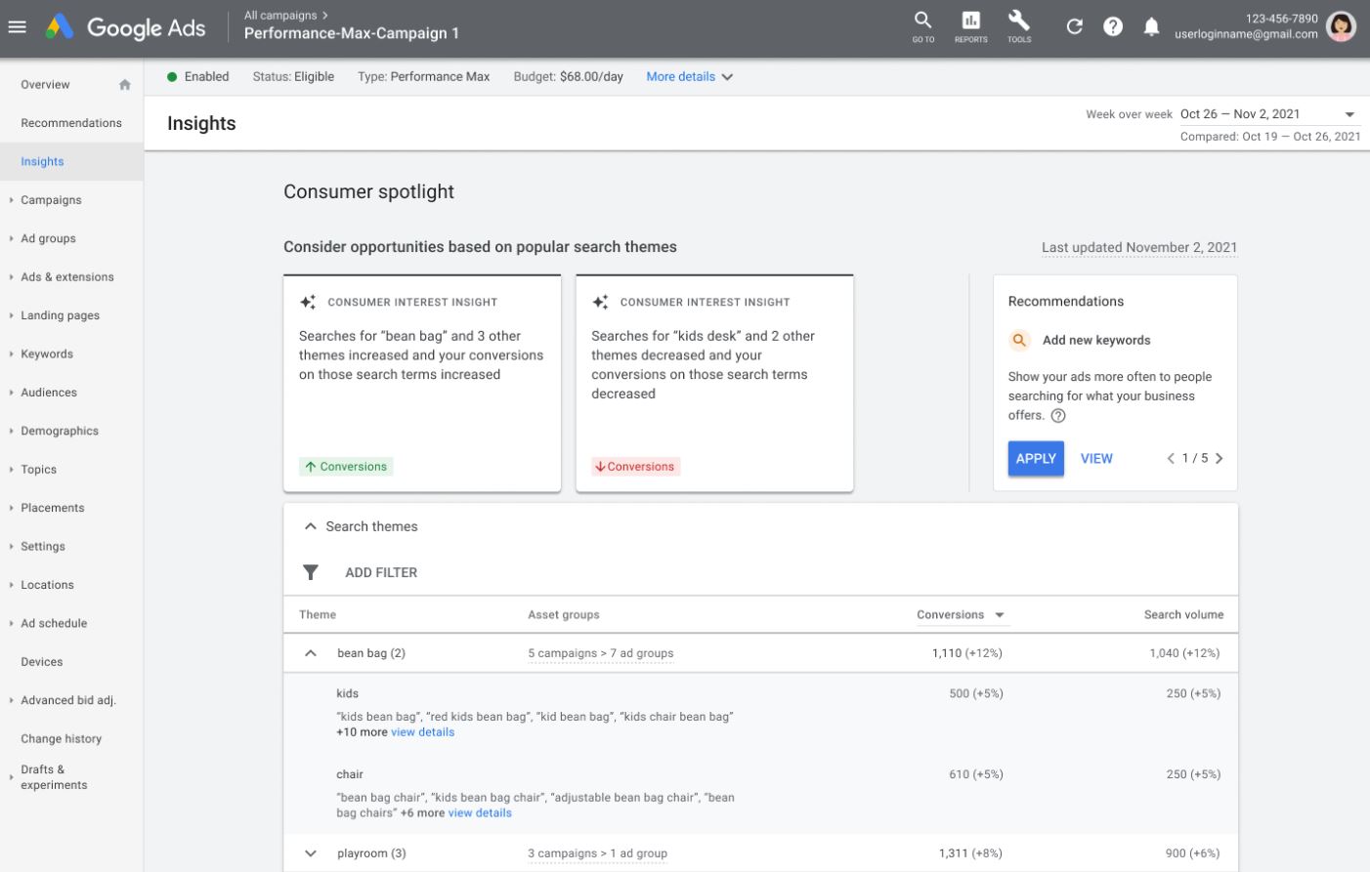
Task: Click bean bag conversions value 1,110 (+12%)
Action: pos(967,653)
